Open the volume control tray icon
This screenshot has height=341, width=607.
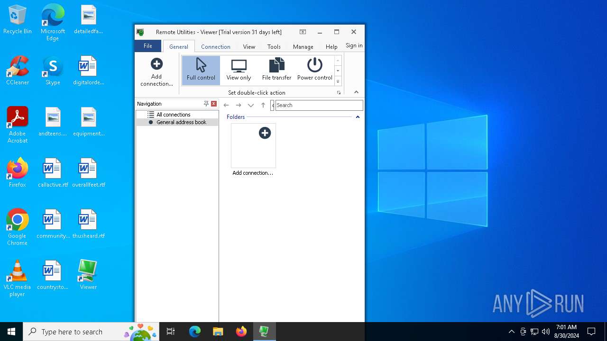(546, 332)
